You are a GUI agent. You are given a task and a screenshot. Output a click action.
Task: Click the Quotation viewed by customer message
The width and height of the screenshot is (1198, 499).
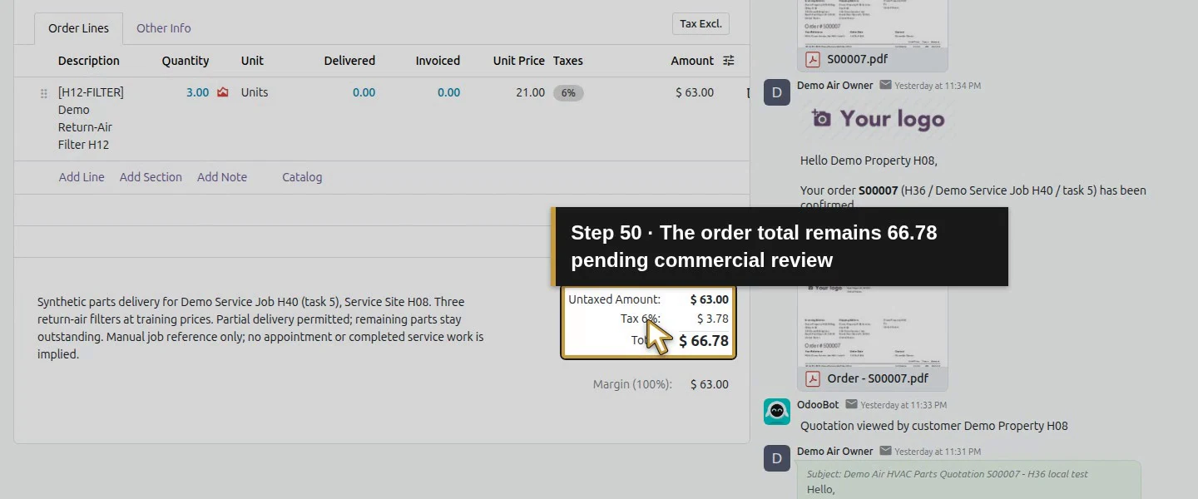coord(933,426)
